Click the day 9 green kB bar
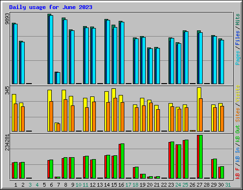243x190 pixels. click(x=73, y=168)
